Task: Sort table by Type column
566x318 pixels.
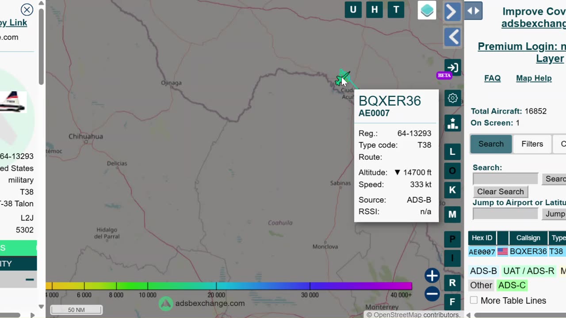Action: tap(558, 238)
